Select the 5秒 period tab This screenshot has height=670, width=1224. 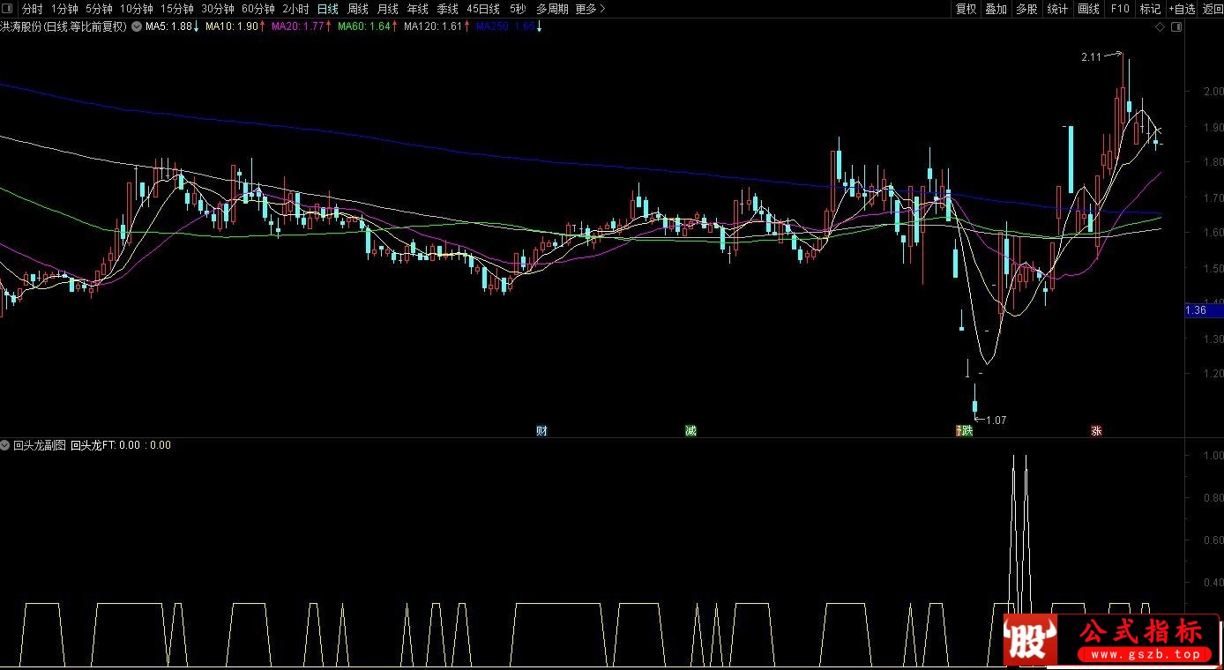point(518,9)
